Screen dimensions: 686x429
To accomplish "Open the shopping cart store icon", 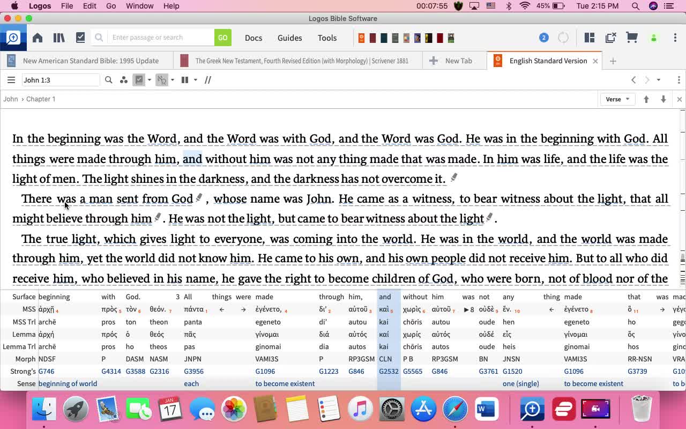I will tap(632, 38).
